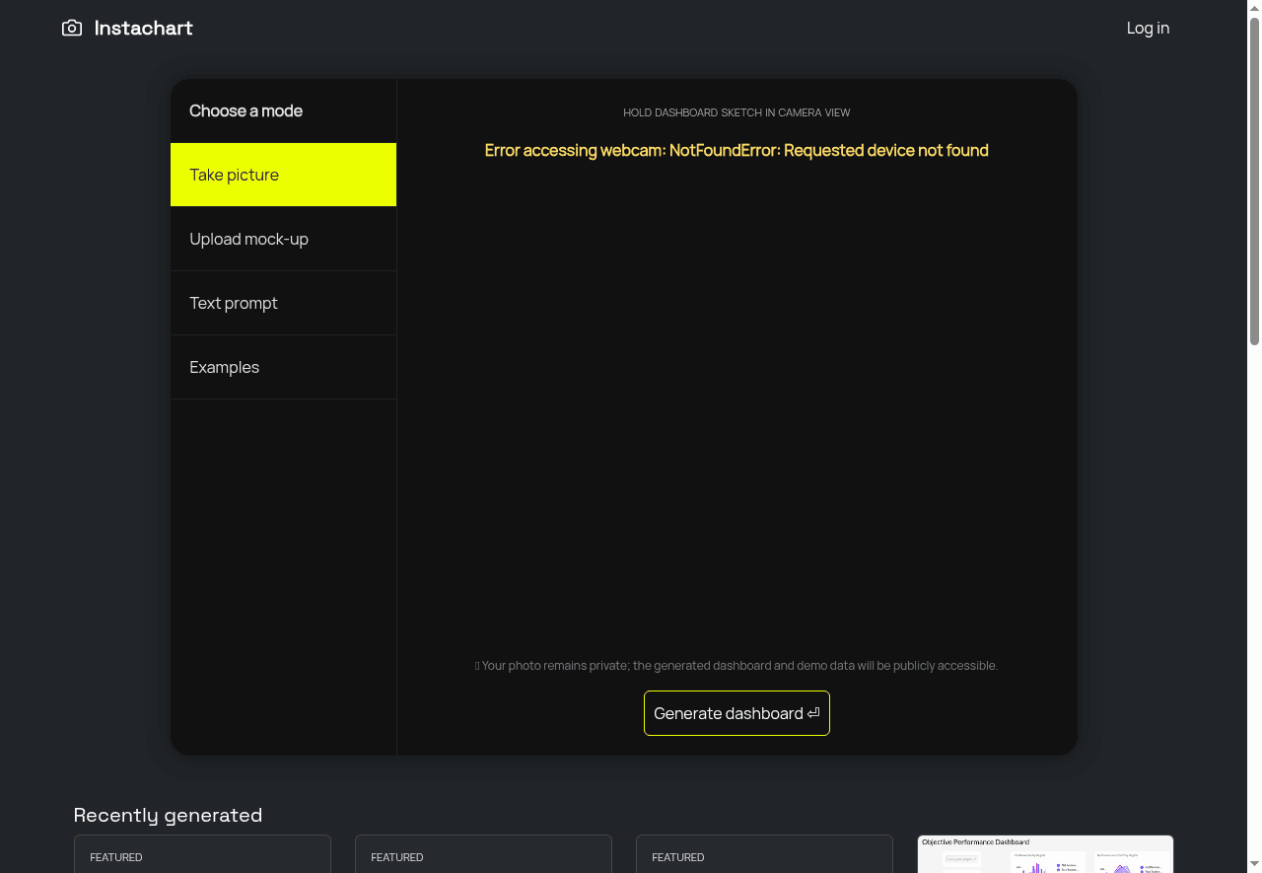Viewport: 1262px width, 873px height.
Task: Open the leftmost FEATURED card
Action: coord(202,854)
